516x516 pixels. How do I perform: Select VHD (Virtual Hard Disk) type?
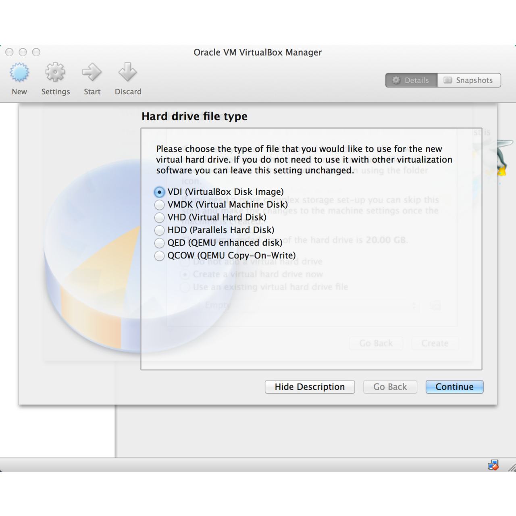pyautogui.click(x=159, y=218)
